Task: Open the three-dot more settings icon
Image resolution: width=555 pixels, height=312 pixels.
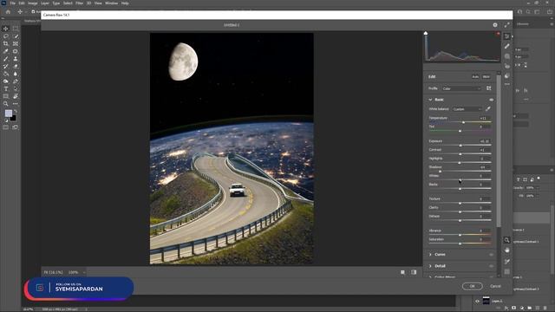Action: [x=506, y=85]
